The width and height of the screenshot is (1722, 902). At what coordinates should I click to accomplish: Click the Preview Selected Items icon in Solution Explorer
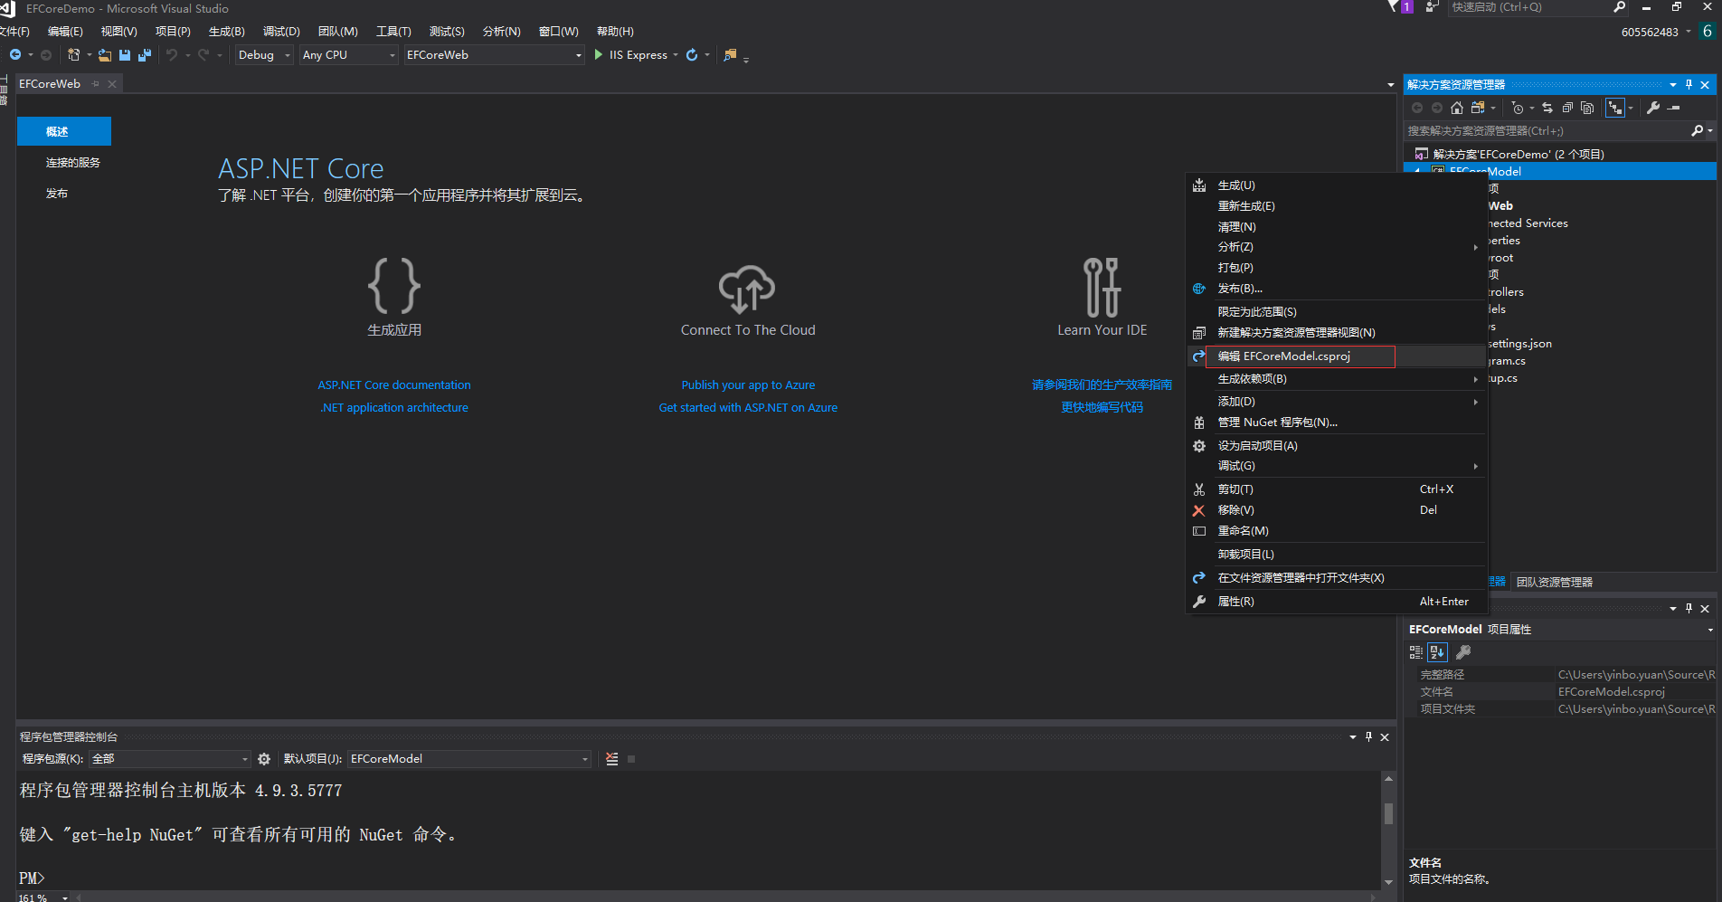pyautogui.click(x=1674, y=108)
